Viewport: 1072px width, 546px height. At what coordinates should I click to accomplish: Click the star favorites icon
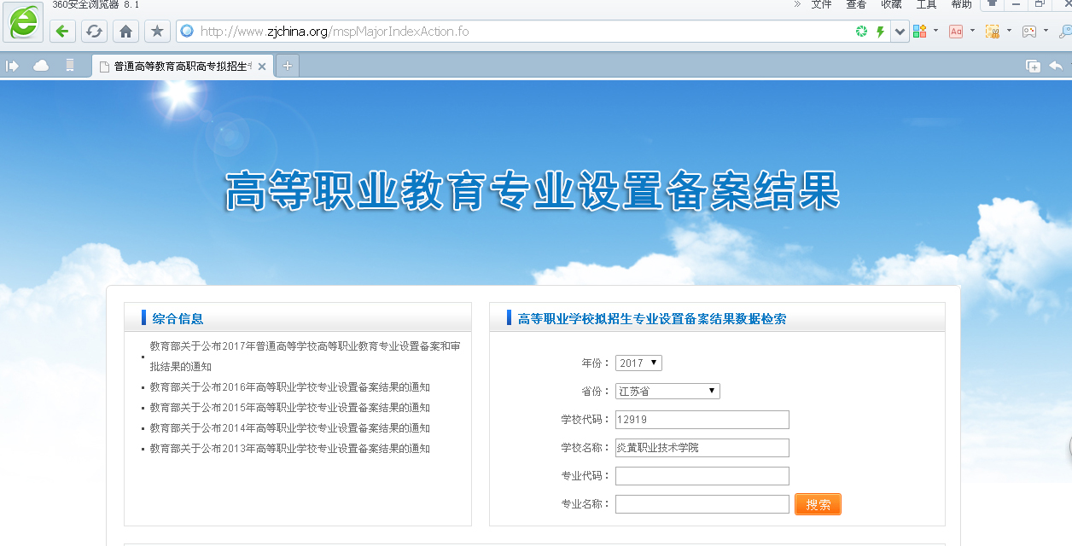coord(156,32)
